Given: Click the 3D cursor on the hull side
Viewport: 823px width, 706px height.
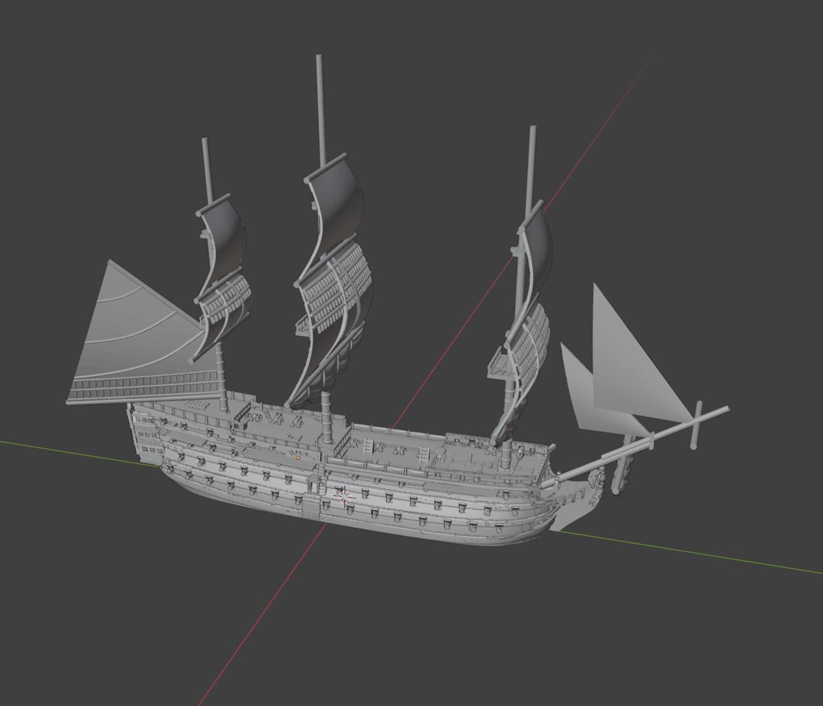Looking at the screenshot, I should tap(345, 497).
